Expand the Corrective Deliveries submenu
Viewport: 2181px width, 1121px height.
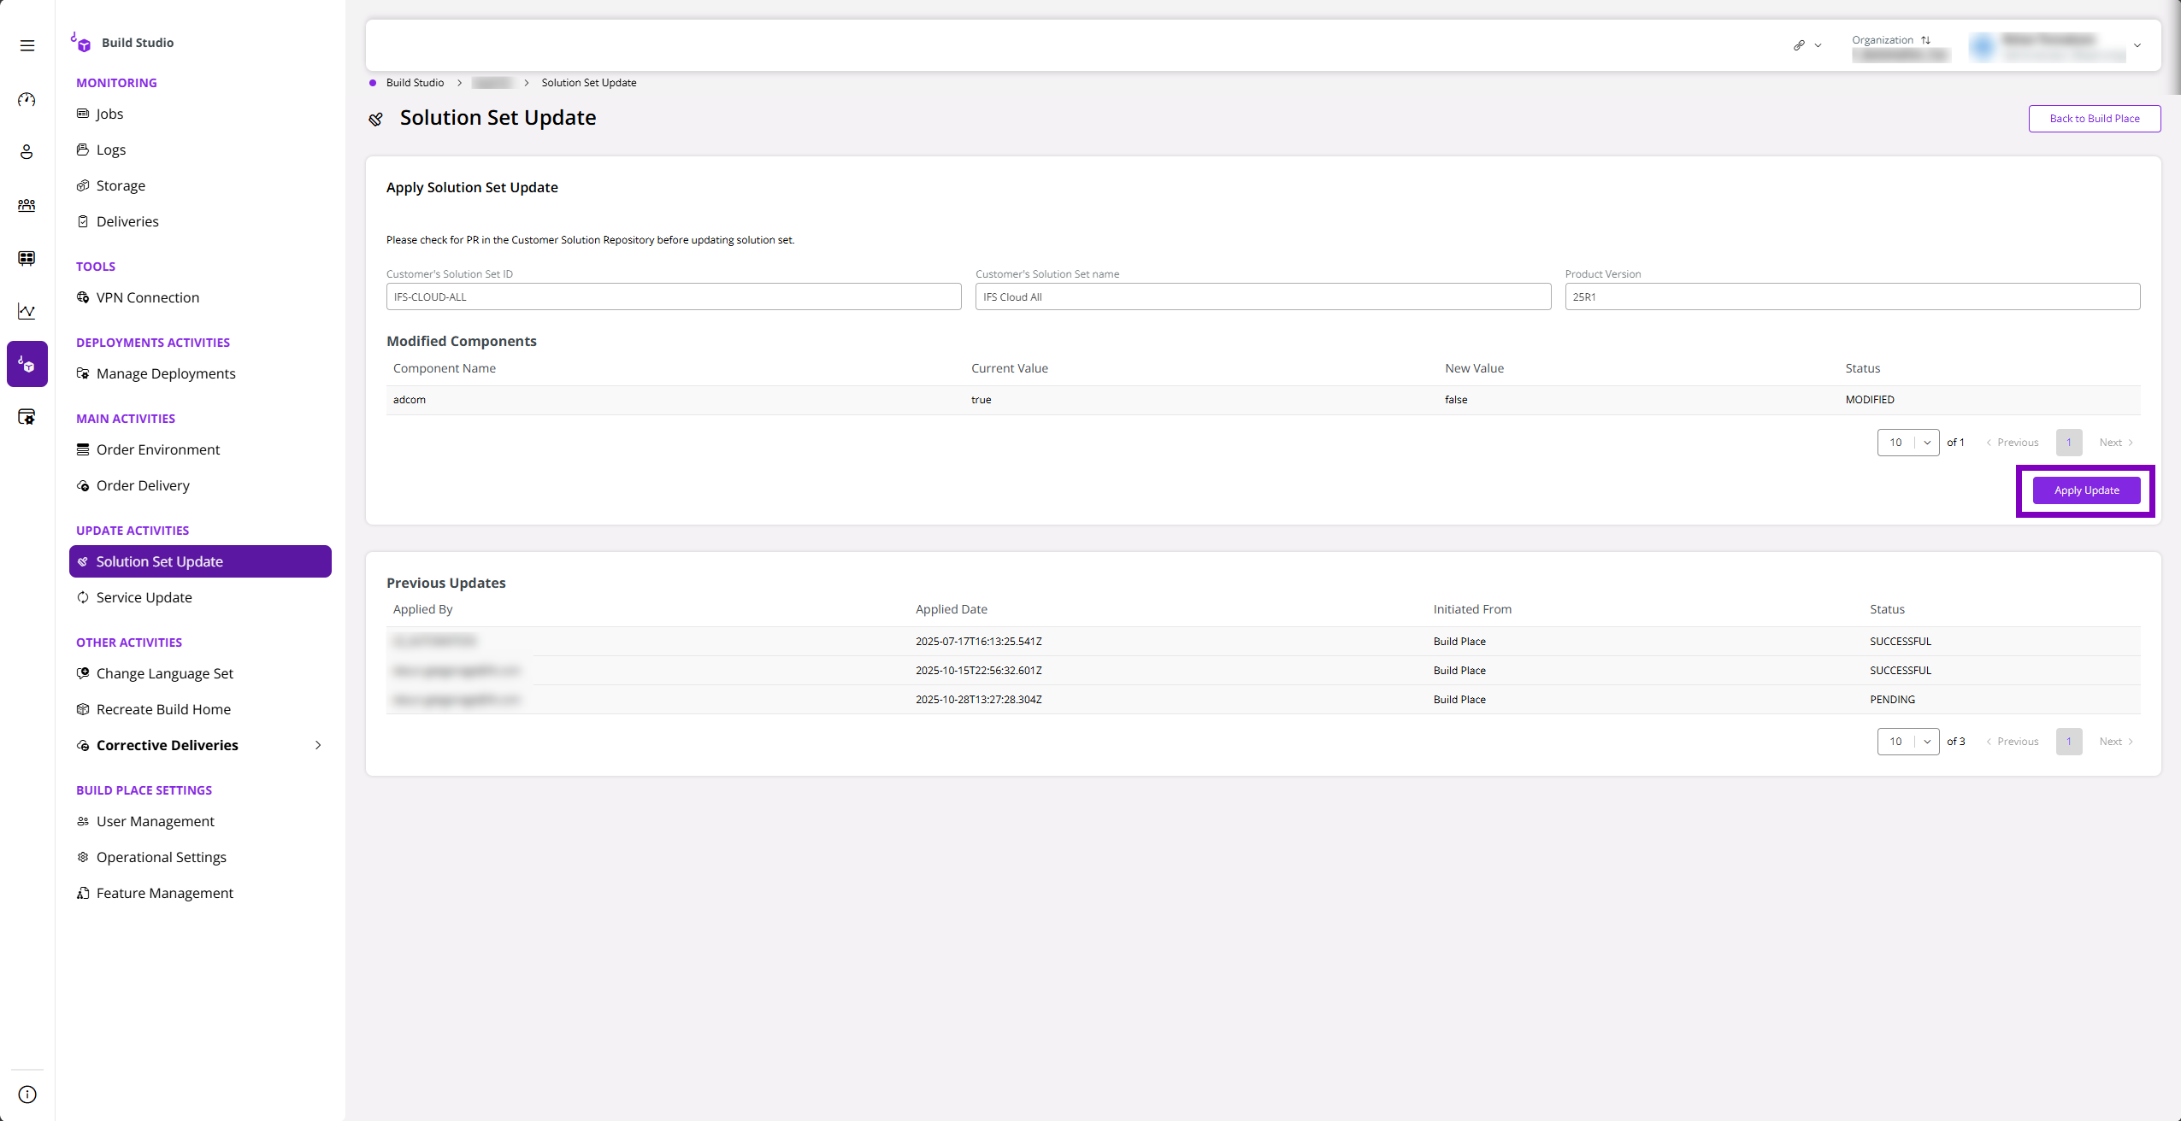318,744
